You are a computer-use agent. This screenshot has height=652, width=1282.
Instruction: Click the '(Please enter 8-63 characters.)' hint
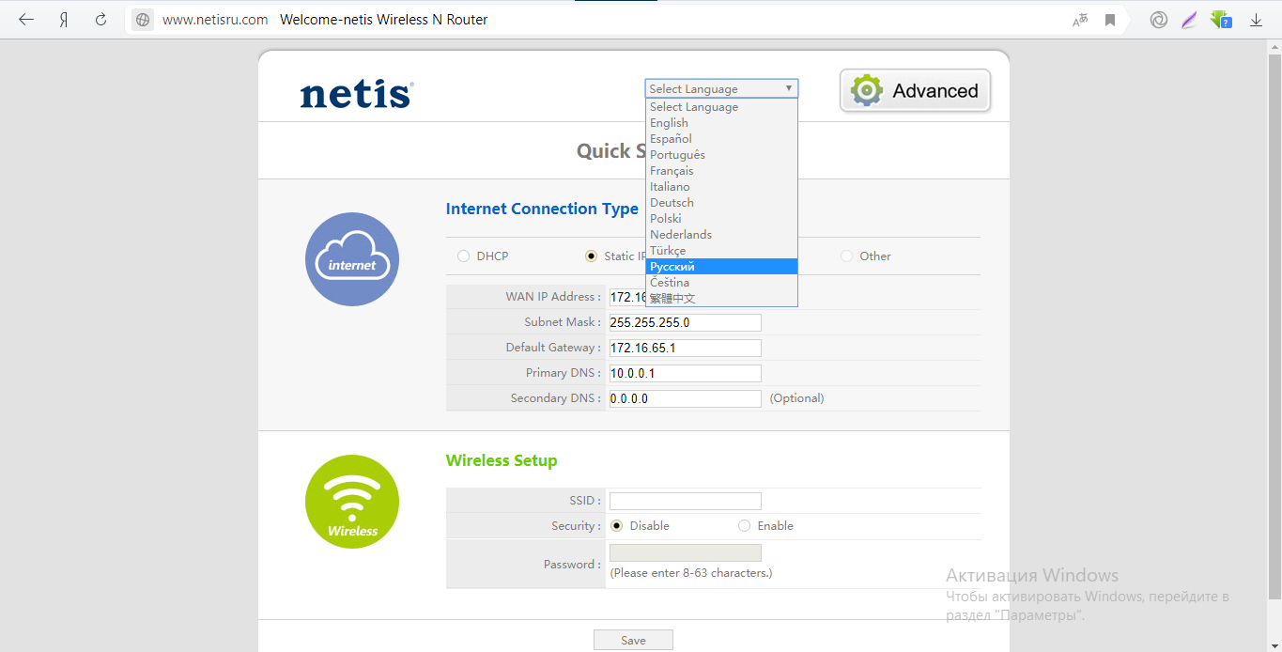coord(691,573)
